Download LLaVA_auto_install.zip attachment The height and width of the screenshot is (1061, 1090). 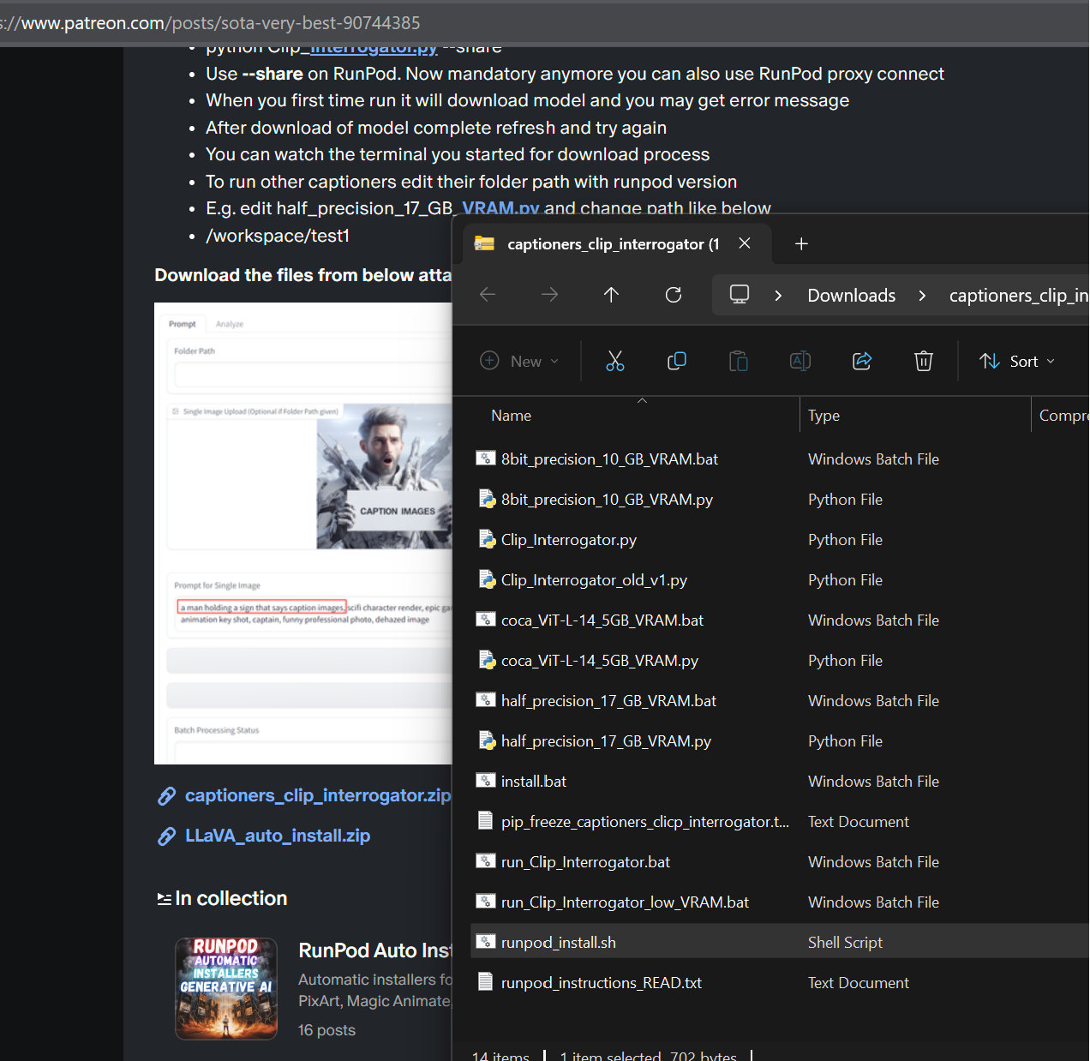click(x=278, y=836)
